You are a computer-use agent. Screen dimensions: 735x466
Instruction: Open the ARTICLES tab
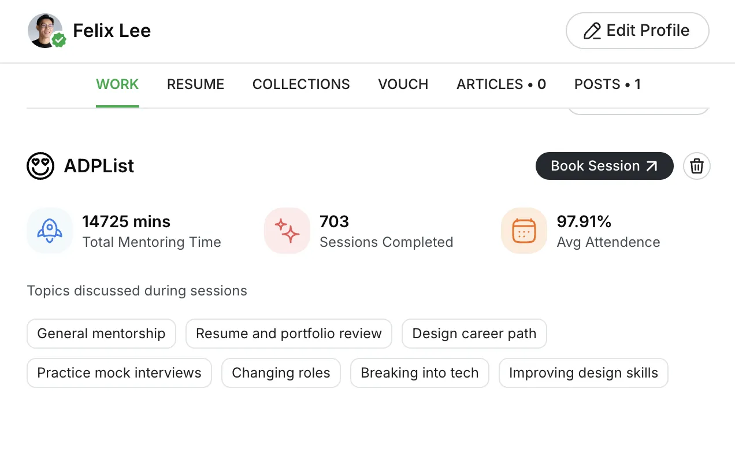pyautogui.click(x=501, y=84)
